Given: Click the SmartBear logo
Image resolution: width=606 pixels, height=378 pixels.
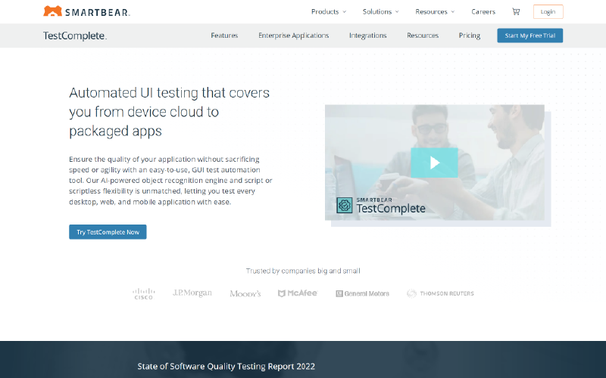Looking at the screenshot, I should 86,11.
